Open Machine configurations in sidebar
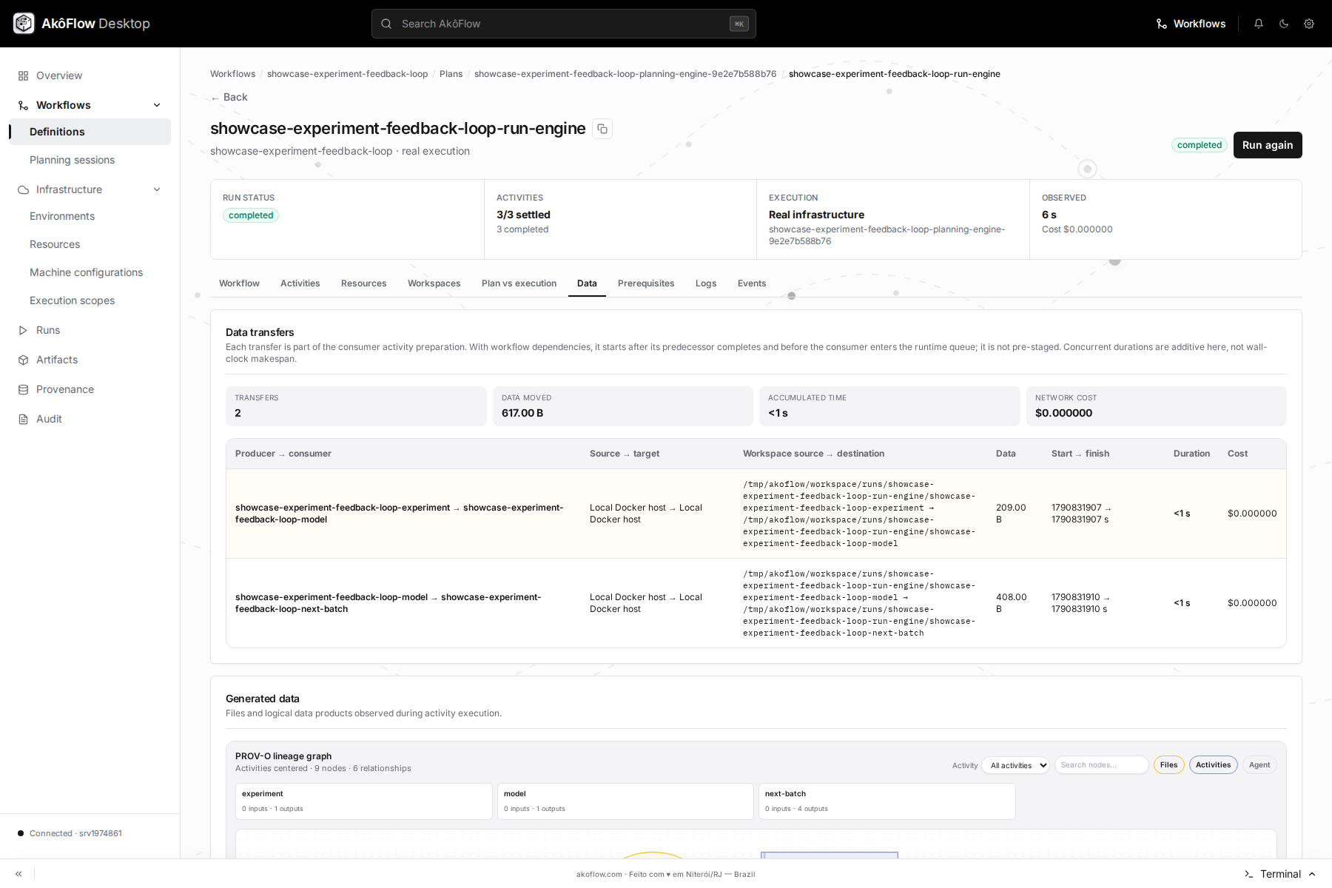This screenshot has width=1332, height=888. tap(90, 272)
